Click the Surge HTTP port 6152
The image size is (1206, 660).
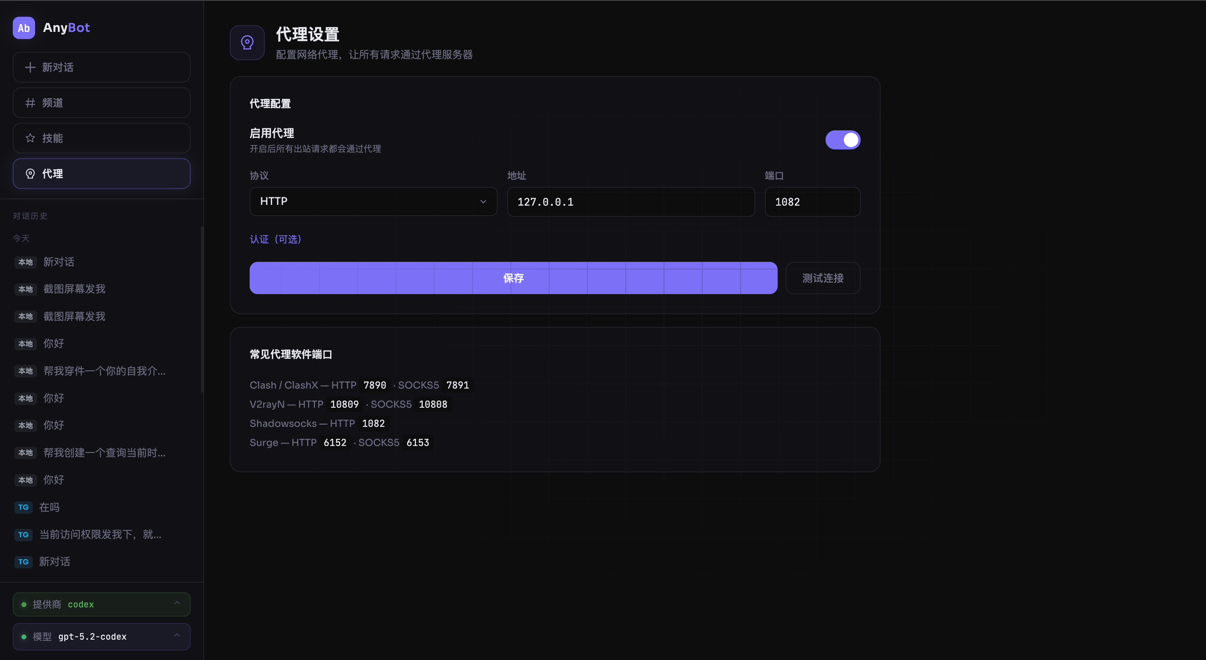coord(335,443)
